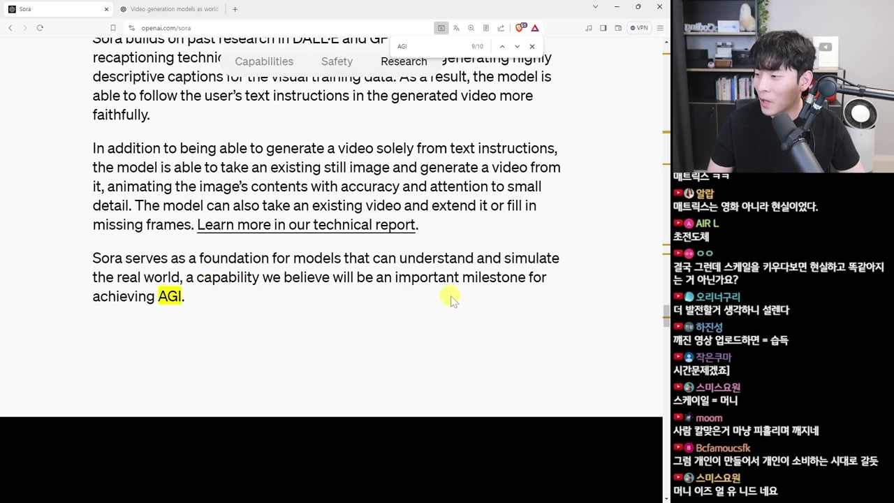Jump to previous AGI find match
This screenshot has height=503, width=894.
pos(501,46)
